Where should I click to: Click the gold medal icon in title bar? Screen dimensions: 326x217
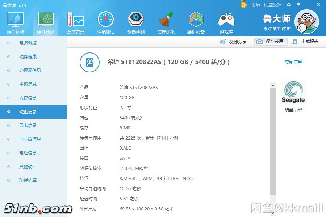[x=243, y=4]
